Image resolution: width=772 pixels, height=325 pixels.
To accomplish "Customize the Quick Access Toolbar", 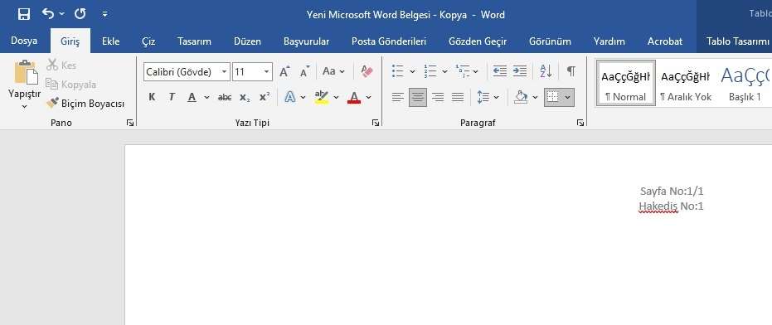I will (x=104, y=15).
